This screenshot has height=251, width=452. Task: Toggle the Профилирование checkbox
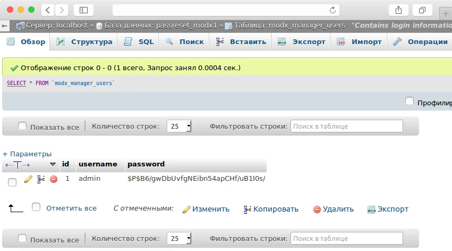(410, 101)
